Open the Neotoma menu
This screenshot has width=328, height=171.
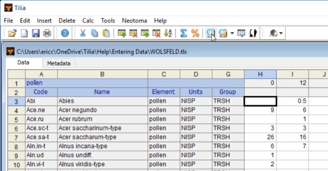coord(134,21)
